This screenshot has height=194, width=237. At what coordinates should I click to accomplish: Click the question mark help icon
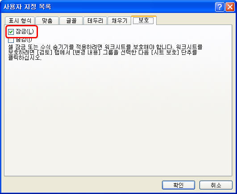(x=220, y=7)
